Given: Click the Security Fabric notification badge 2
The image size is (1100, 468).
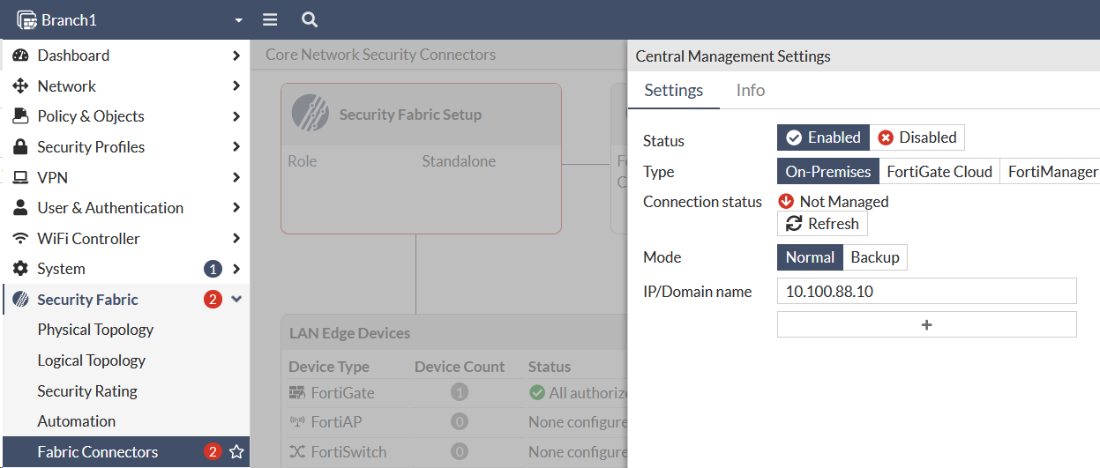Looking at the screenshot, I should (x=213, y=300).
